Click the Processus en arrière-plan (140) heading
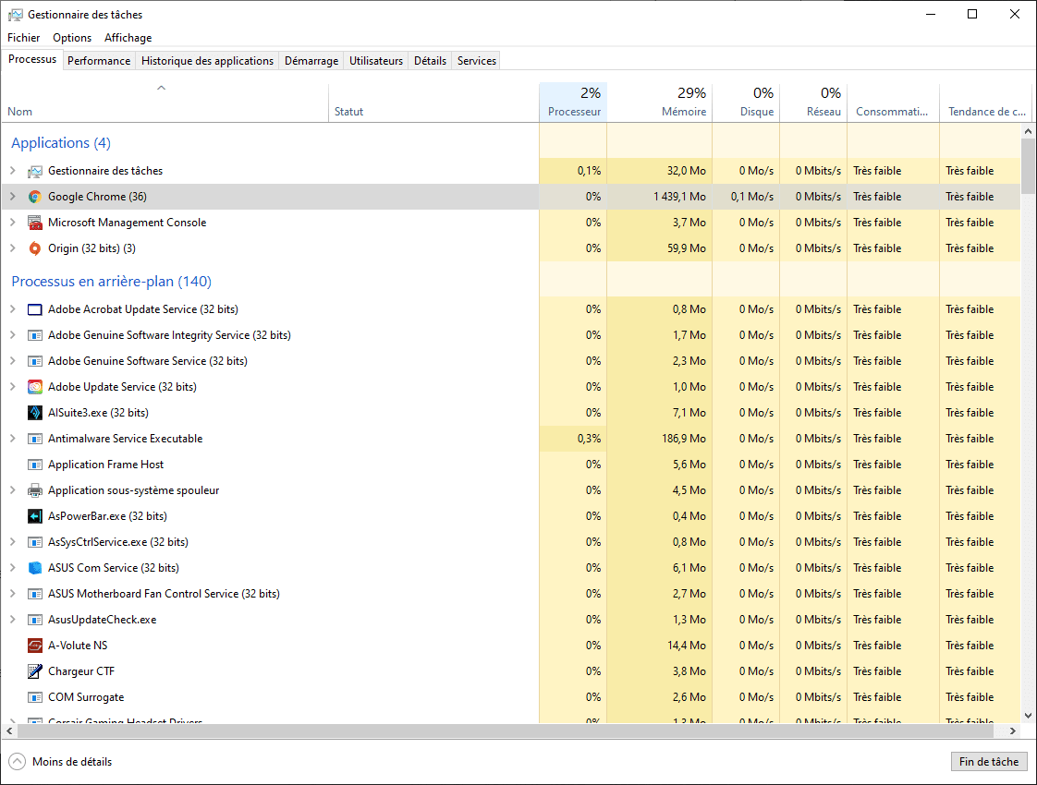The width and height of the screenshot is (1037, 785). [x=111, y=282]
